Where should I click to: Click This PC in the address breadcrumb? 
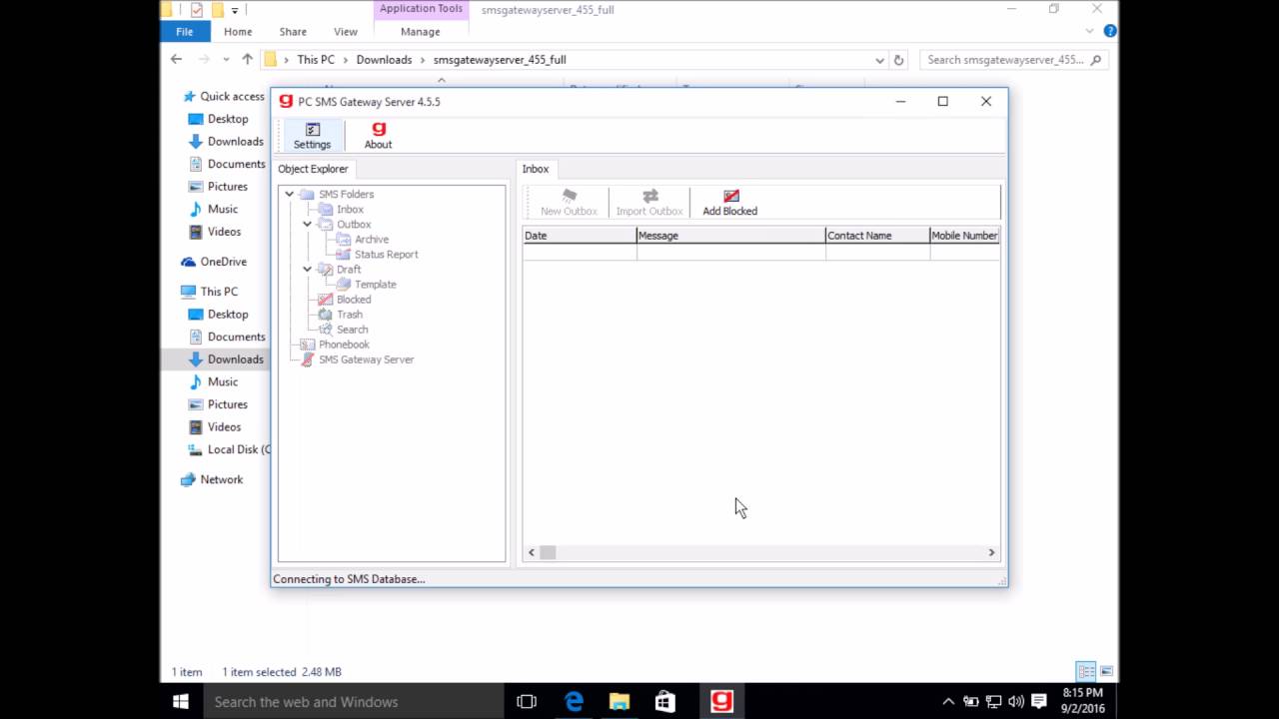click(x=316, y=60)
